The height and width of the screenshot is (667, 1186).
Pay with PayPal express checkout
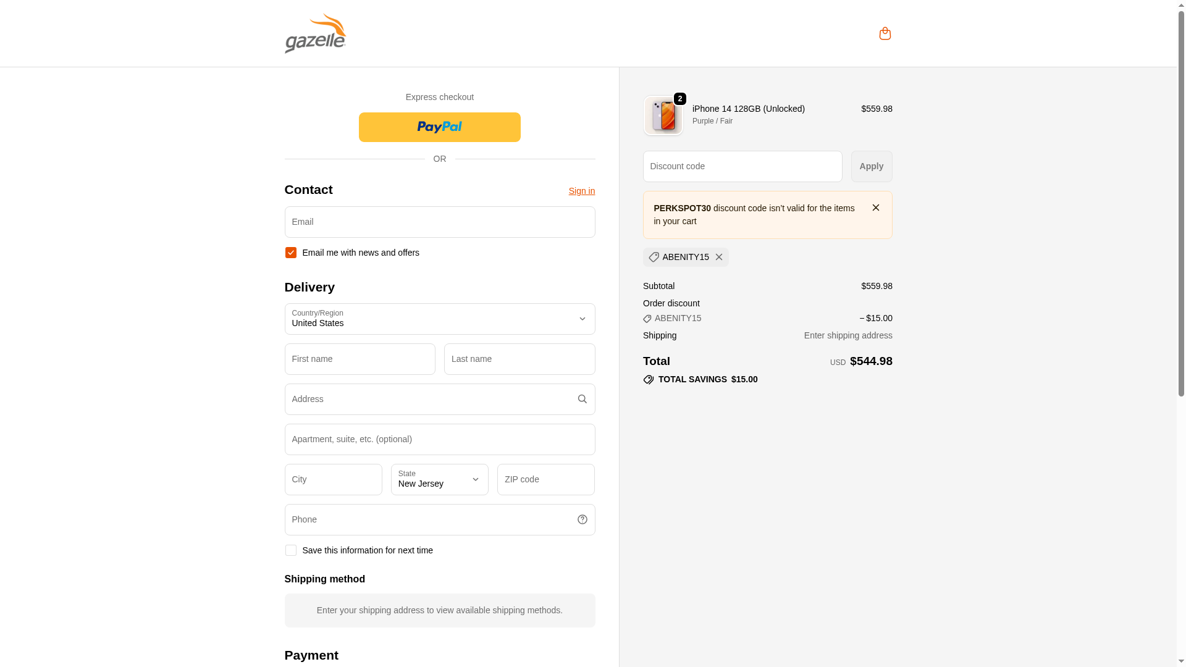(439, 127)
